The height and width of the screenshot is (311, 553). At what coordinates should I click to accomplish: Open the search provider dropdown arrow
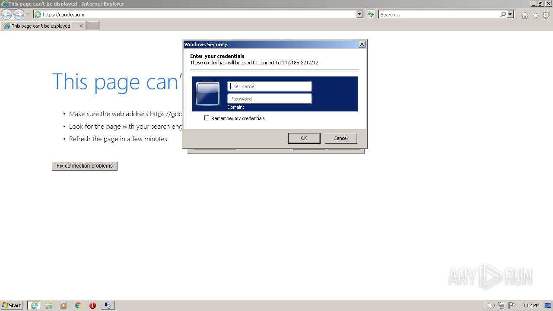coord(510,14)
